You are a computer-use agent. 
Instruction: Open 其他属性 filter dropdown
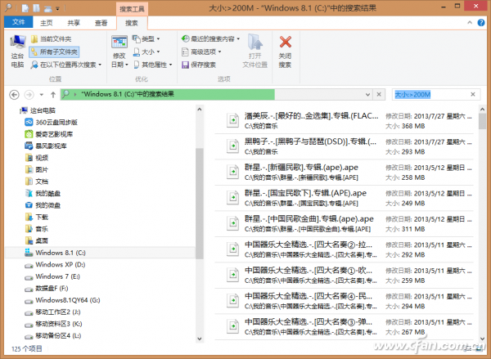click(153, 65)
